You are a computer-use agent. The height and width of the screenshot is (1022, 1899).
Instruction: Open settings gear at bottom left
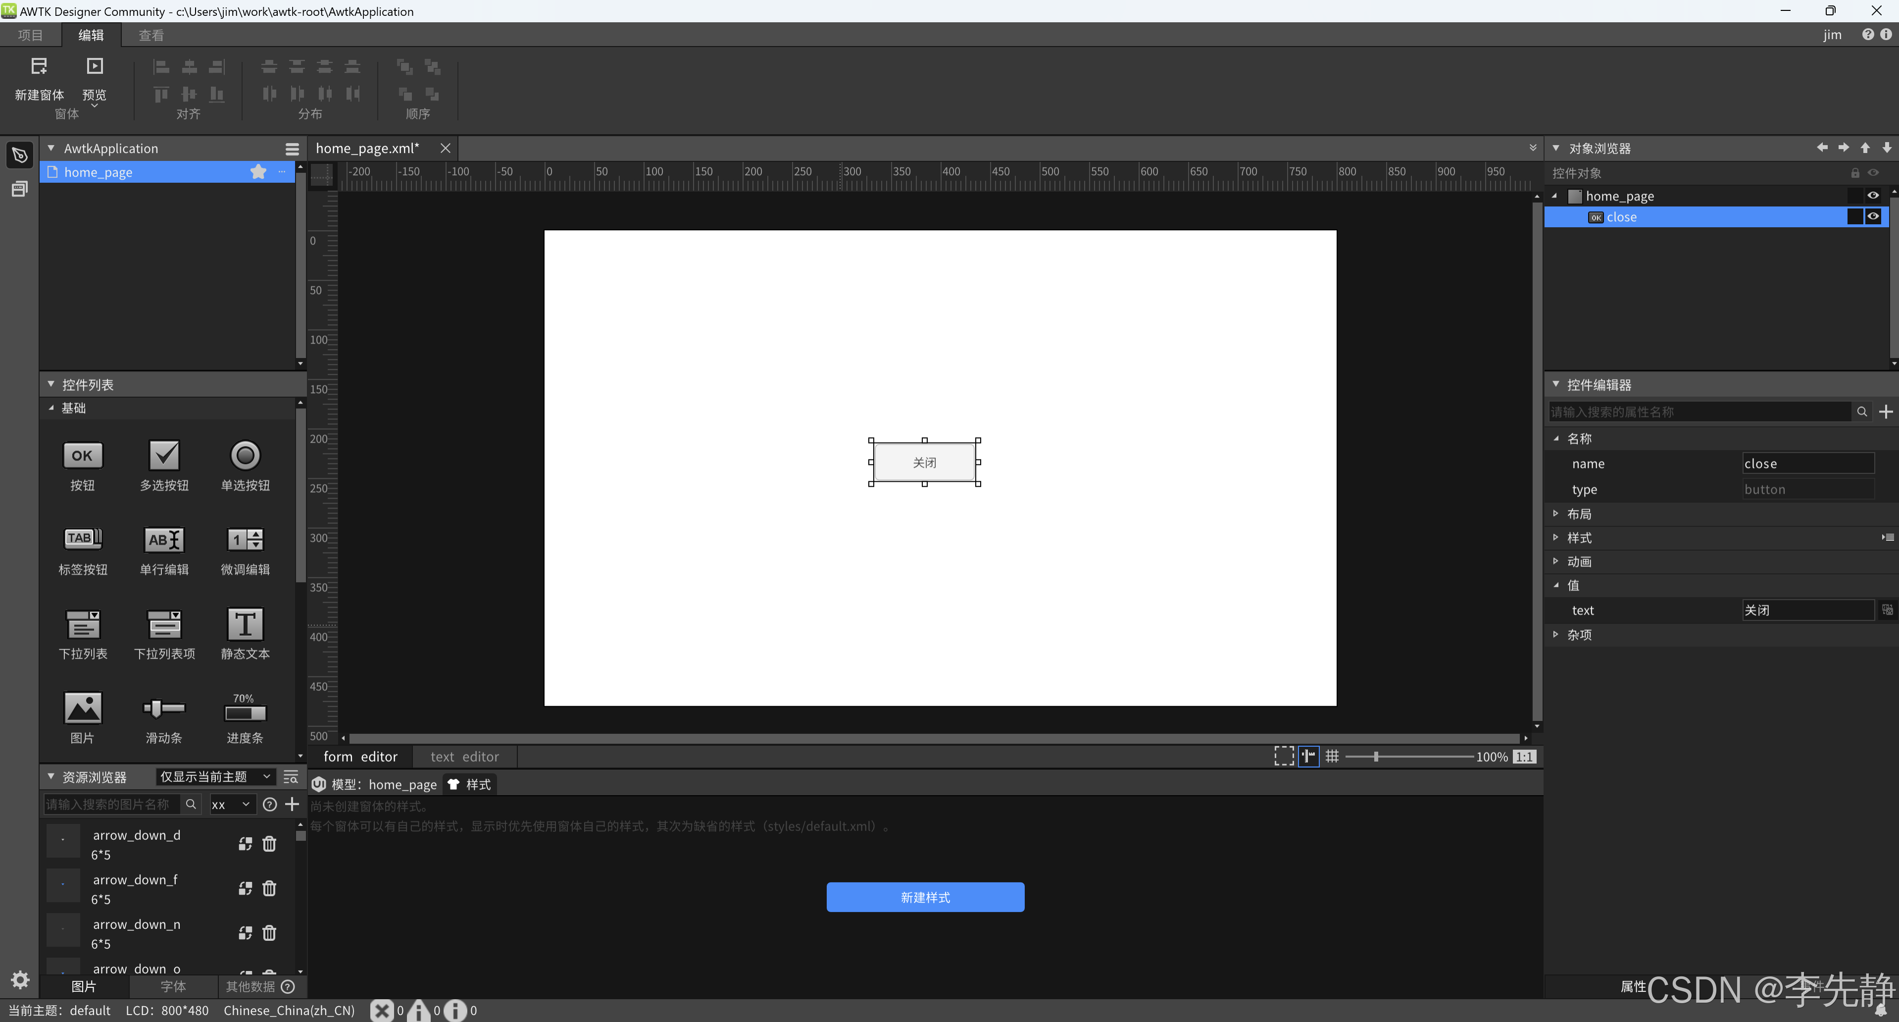point(20,980)
